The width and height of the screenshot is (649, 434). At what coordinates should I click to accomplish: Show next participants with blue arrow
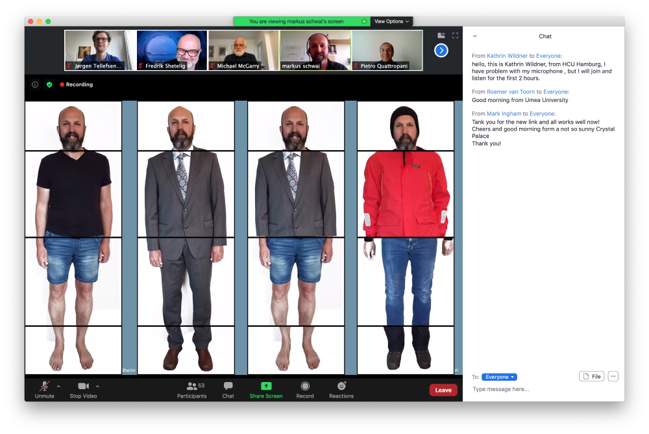tap(441, 50)
